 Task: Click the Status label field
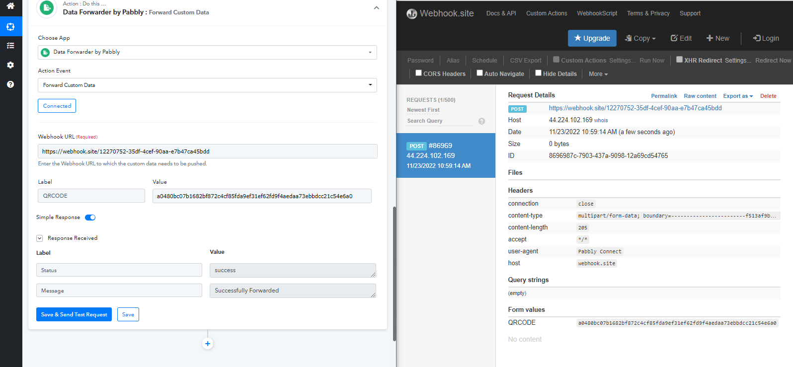[119, 270]
